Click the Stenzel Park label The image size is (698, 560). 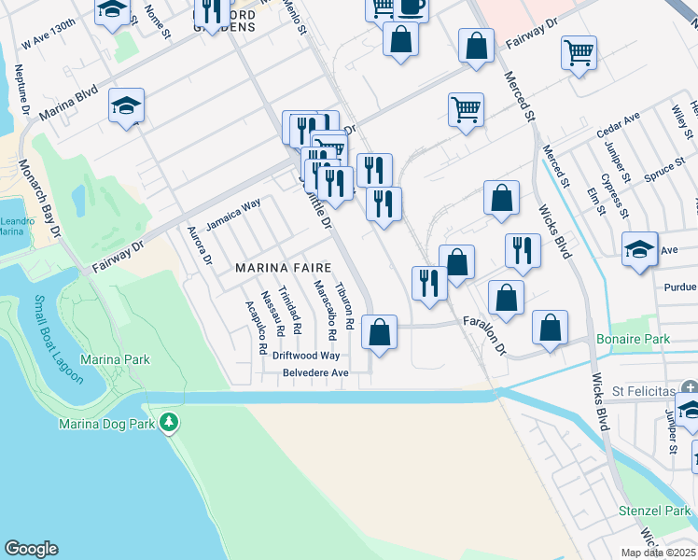click(x=654, y=511)
